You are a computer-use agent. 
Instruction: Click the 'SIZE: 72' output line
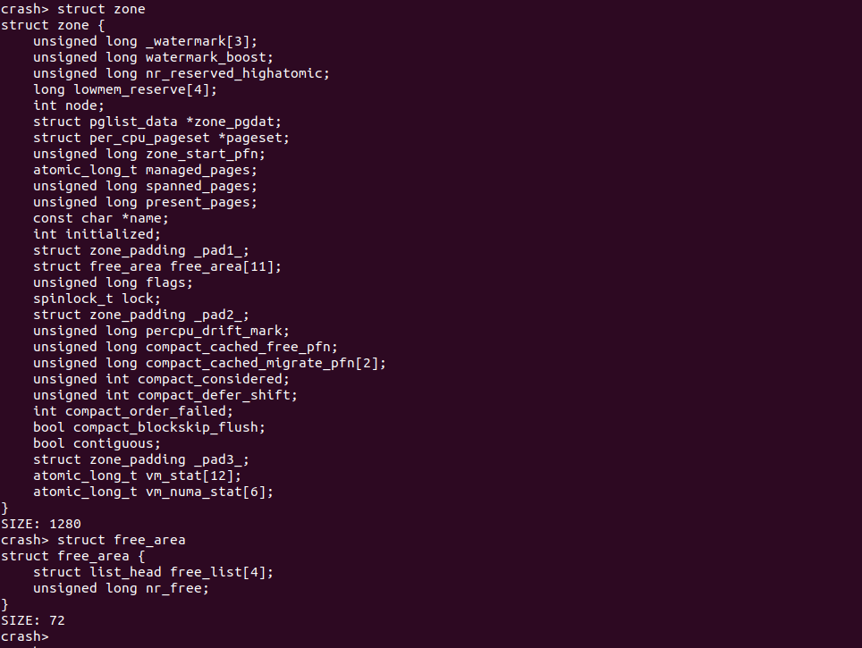33,620
